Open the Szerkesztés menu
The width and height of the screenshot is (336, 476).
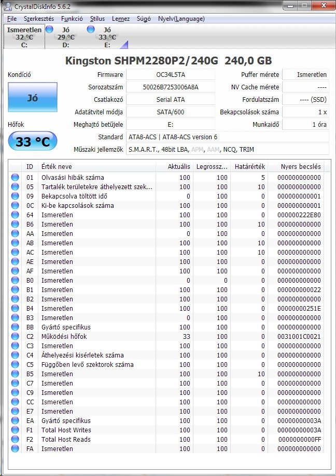(39, 19)
